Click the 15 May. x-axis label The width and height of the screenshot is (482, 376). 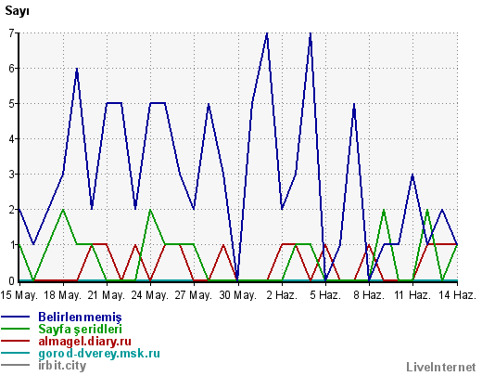19,295
